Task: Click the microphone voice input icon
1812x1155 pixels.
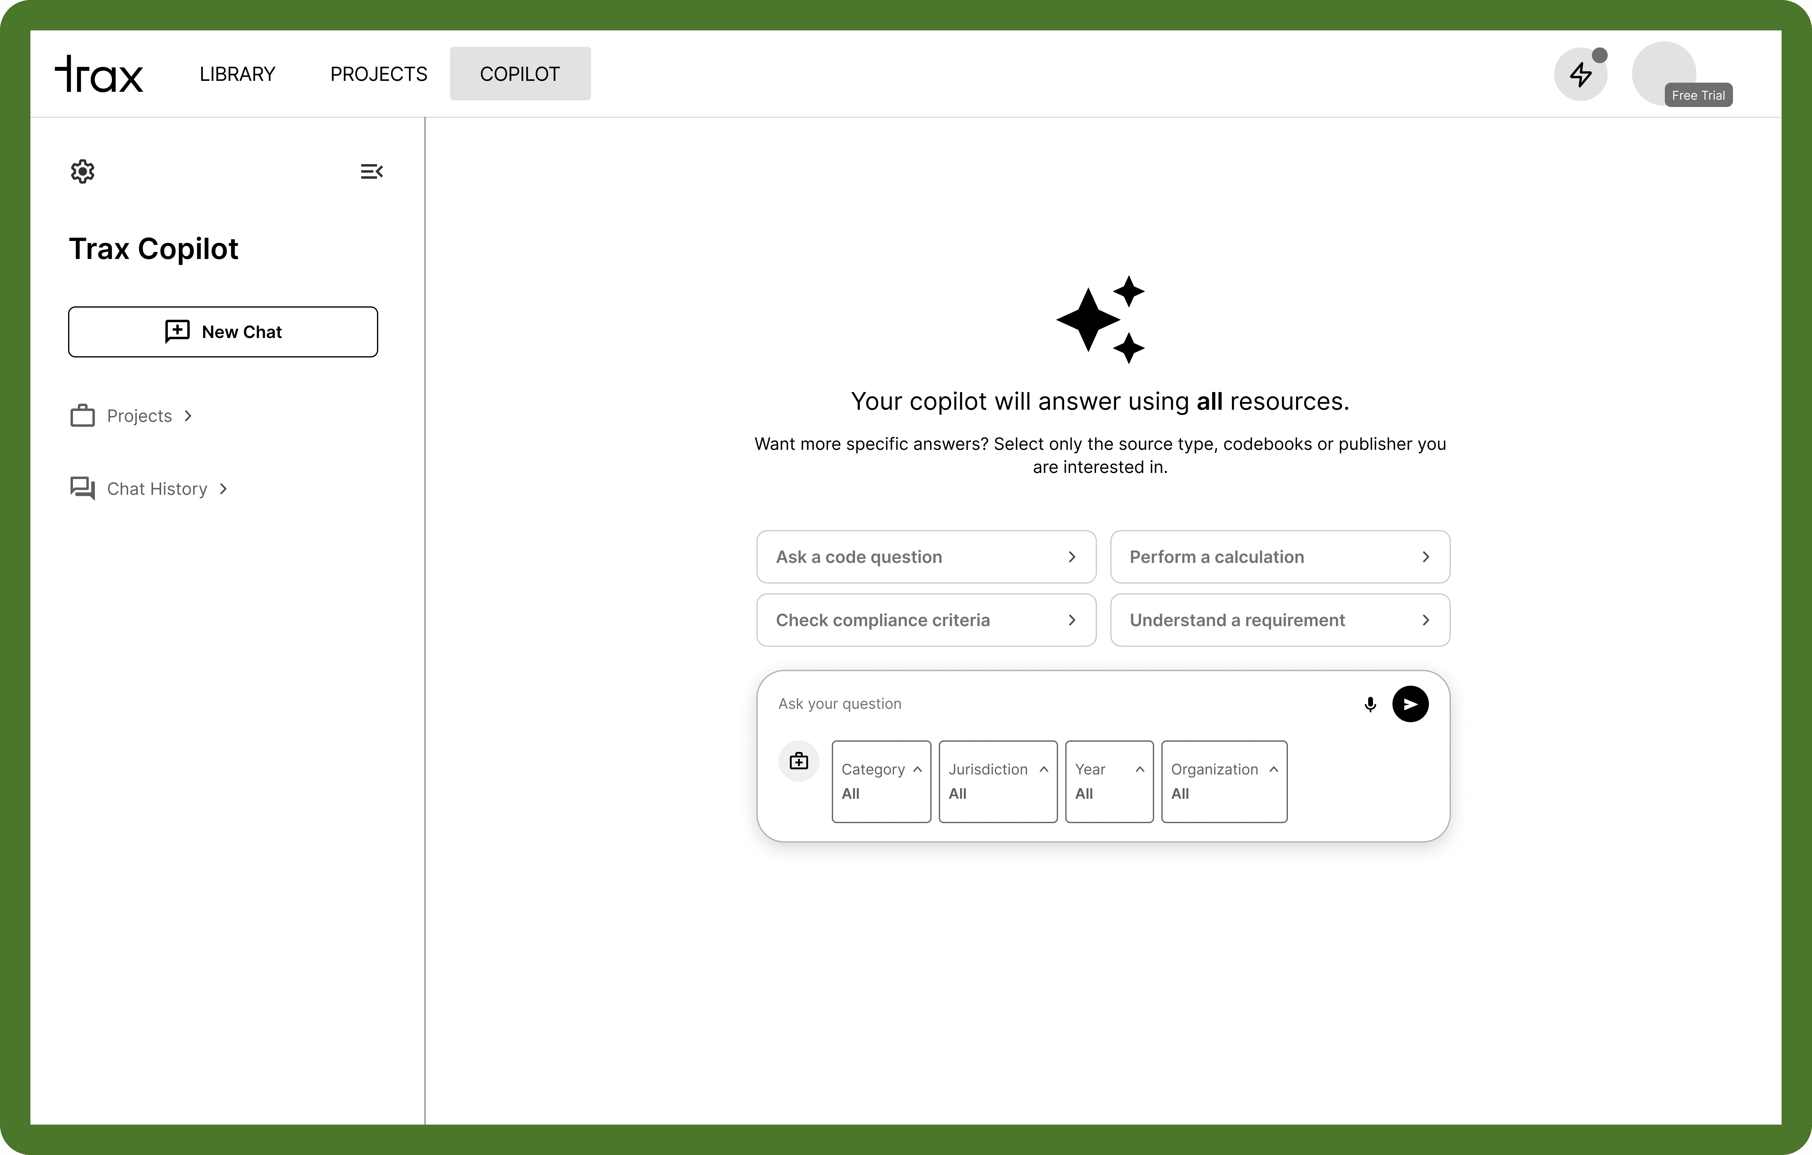Action: tap(1370, 704)
